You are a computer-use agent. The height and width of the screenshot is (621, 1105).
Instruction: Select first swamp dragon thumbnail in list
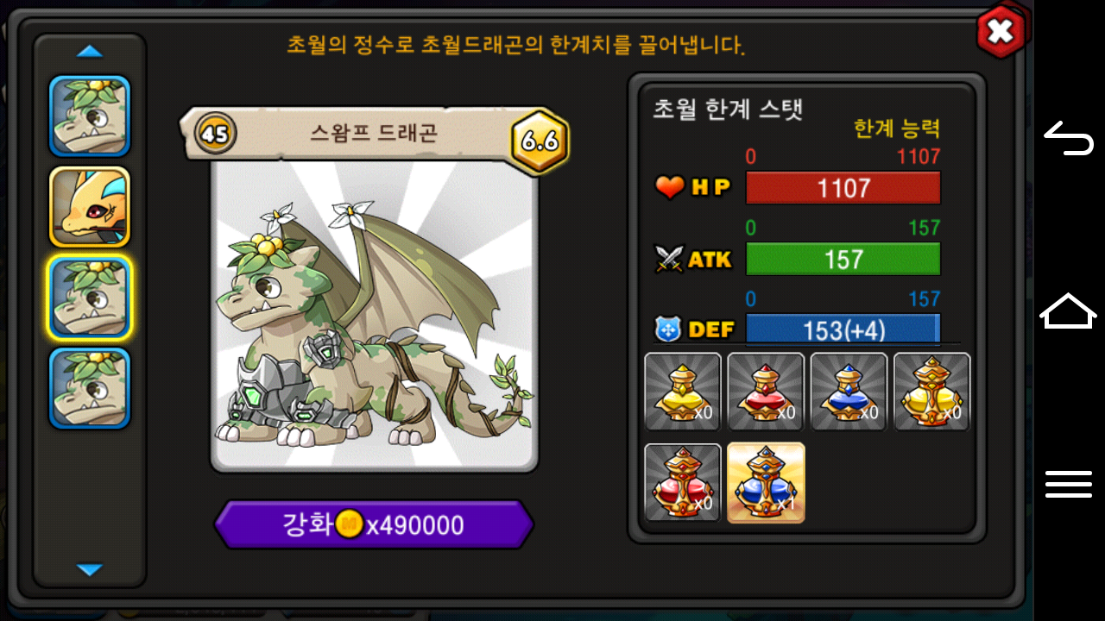pos(90,116)
